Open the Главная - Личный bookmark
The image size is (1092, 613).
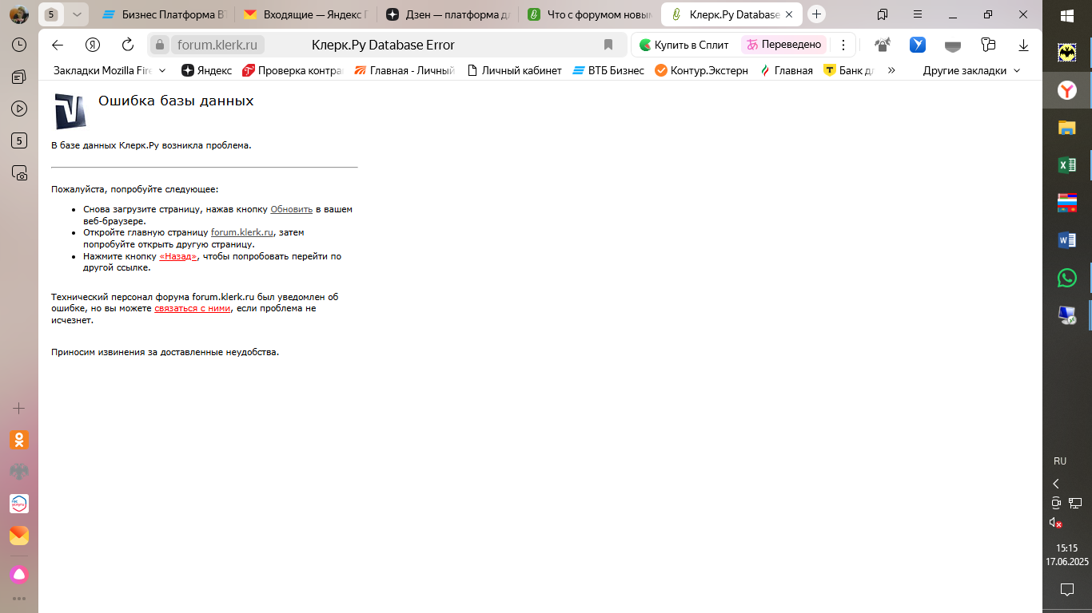pyautogui.click(x=405, y=70)
